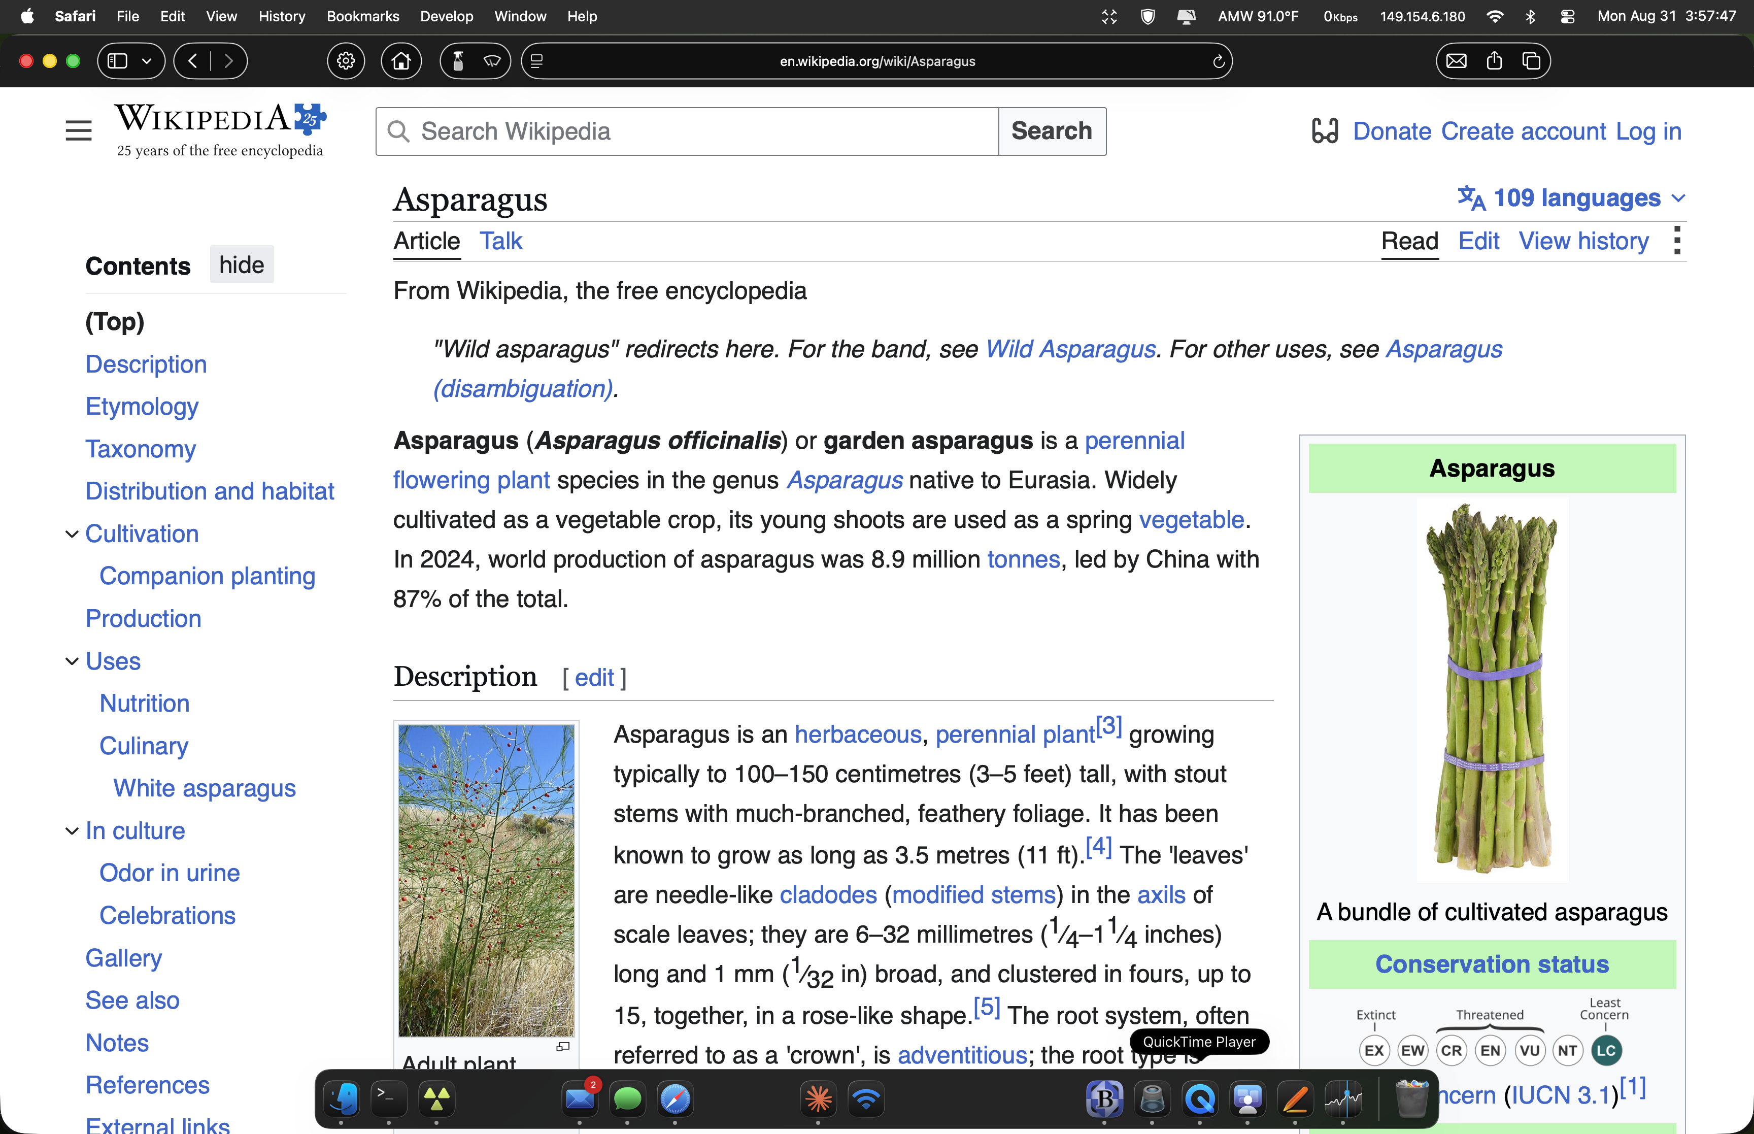Open the 109 languages dropdown

click(x=1571, y=197)
